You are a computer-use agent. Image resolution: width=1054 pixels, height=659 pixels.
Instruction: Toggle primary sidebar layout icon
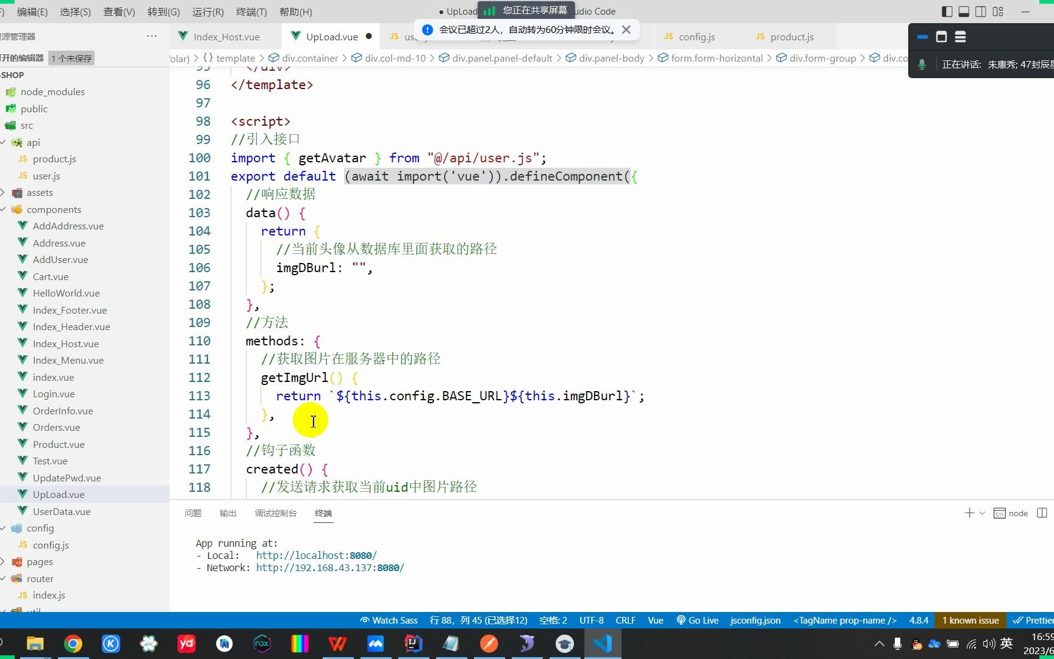(x=947, y=12)
